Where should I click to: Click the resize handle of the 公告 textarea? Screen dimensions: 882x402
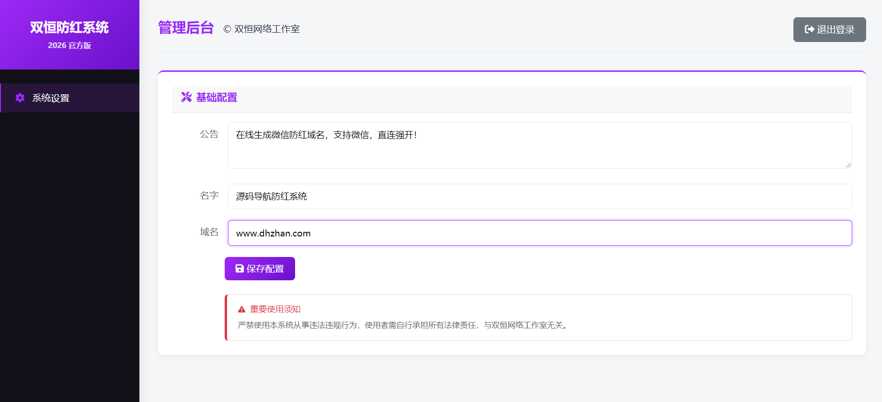tap(848, 165)
